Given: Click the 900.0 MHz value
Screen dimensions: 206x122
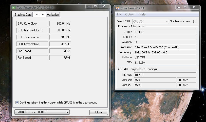Looking at the screenshot, I should coord(60,30).
